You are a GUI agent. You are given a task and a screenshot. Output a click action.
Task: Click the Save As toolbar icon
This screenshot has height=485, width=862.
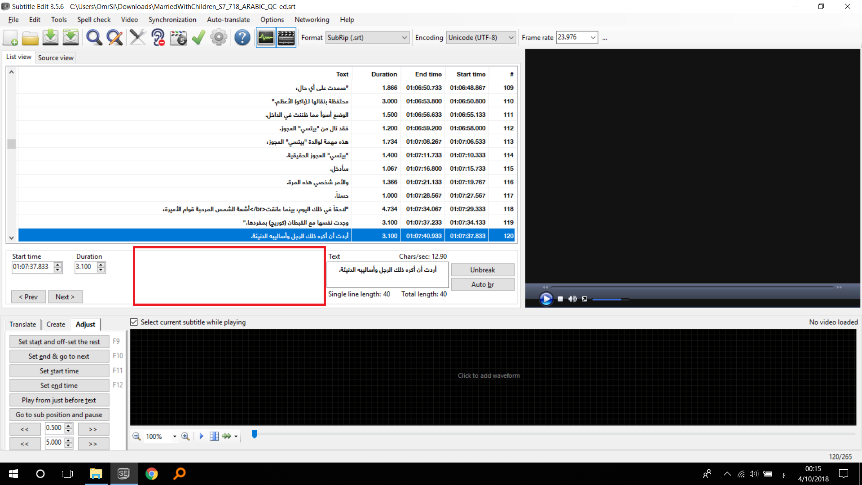tap(70, 38)
